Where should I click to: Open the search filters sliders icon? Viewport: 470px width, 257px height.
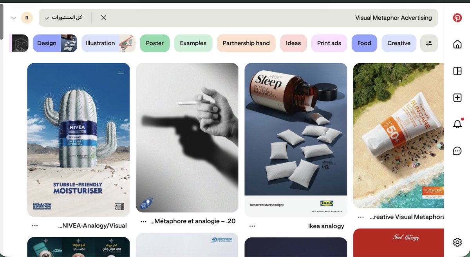(429, 43)
